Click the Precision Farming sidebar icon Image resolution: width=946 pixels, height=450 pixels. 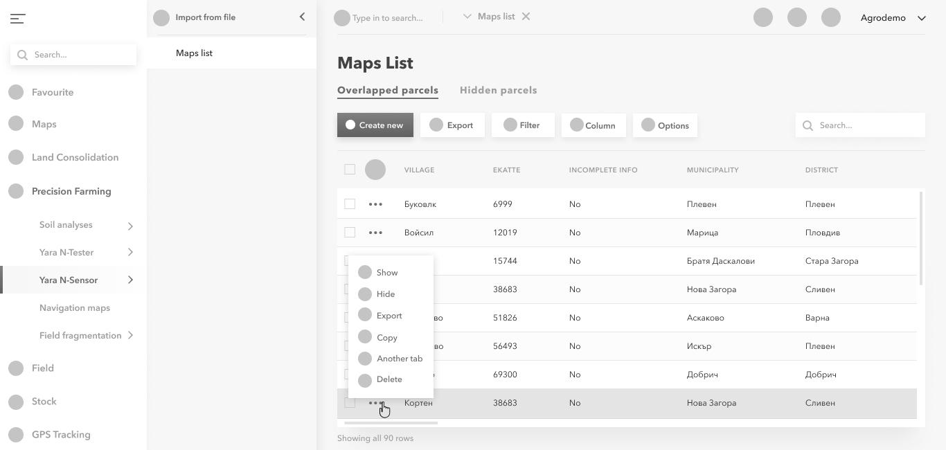click(x=16, y=191)
